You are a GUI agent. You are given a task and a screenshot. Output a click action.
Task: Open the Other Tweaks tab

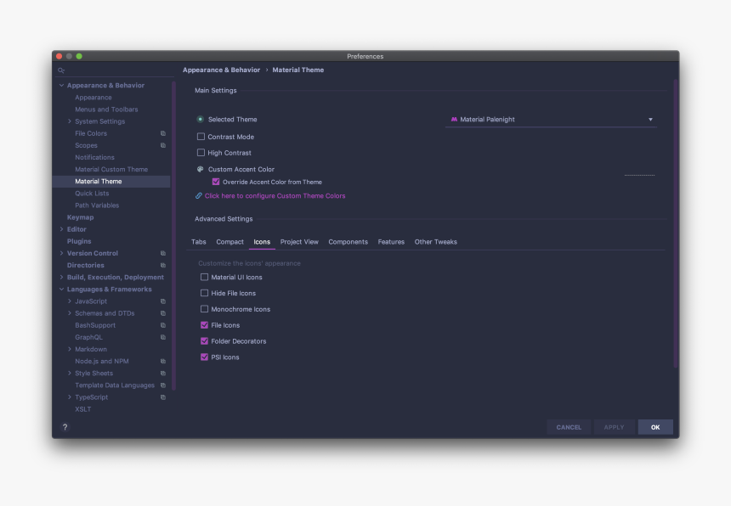pyautogui.click(x=435, y=242)
